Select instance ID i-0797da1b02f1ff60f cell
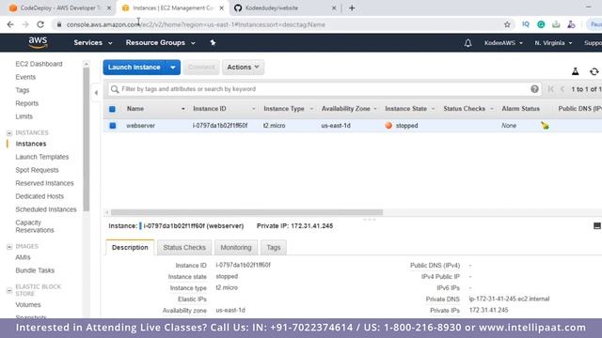602x338 pixels. tap(220, 125)
